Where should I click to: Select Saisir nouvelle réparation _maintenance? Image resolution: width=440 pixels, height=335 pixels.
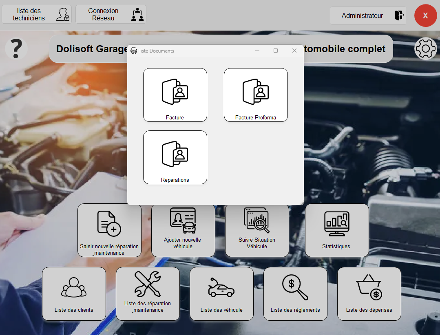coord(109,230)
